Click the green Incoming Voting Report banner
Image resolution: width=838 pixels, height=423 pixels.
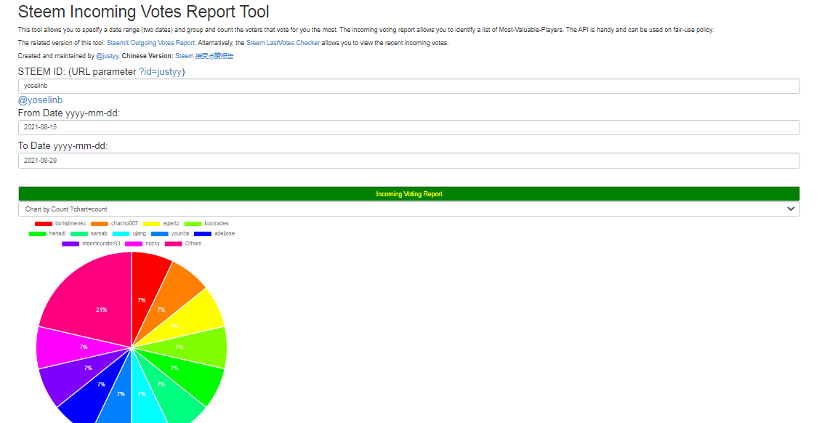[x=409, y=193]
